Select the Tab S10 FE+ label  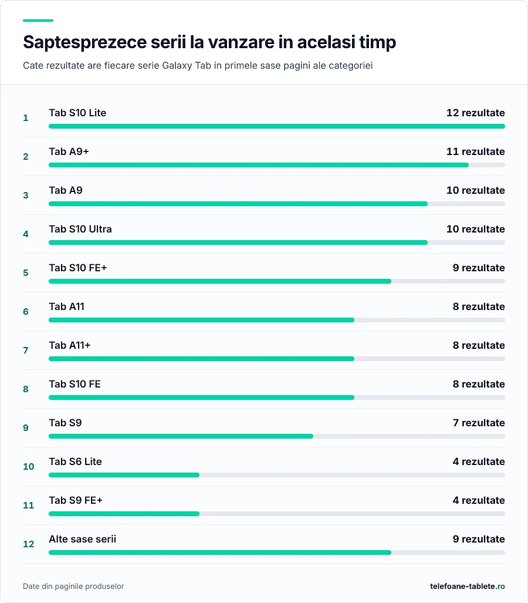(77, 268)
